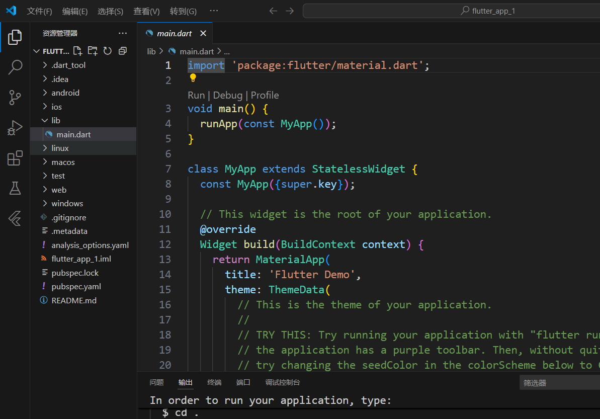Viewport: 600px width, 419px height.
Task: Click the New Folder icon in explorer
Action: click(93, 51)
